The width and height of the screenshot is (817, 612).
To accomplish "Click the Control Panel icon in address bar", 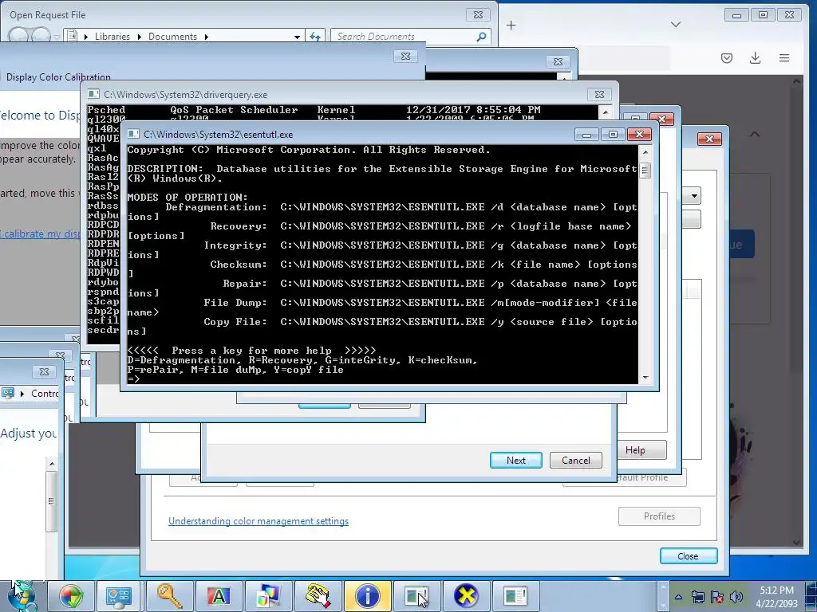I will (x=8, y=394).
